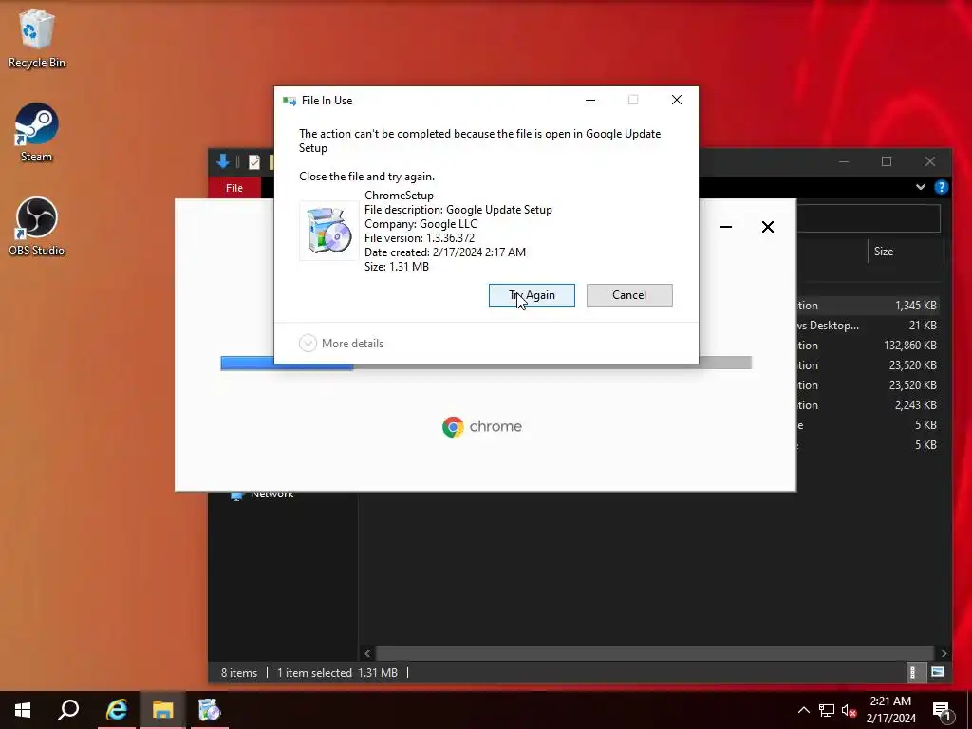Open the Action Center notifications icon
972x729 pixels.
click(943, 711)
